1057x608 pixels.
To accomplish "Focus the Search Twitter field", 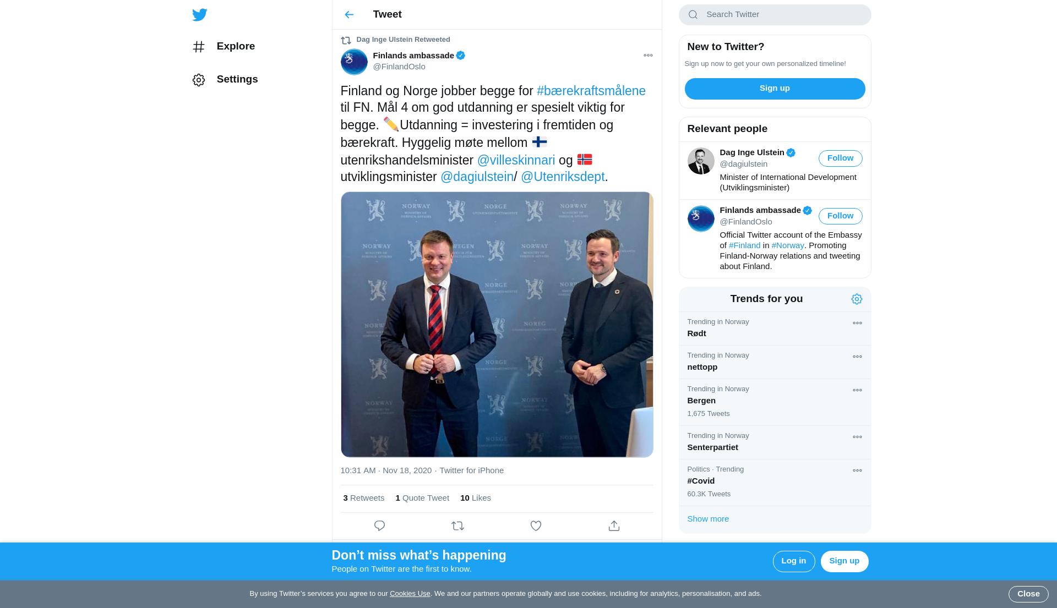I will click(x=782, y=15).
